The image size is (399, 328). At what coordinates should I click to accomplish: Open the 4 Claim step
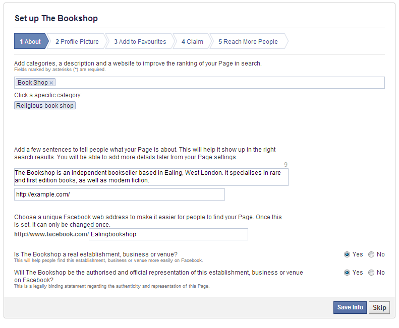coord(192,41)
